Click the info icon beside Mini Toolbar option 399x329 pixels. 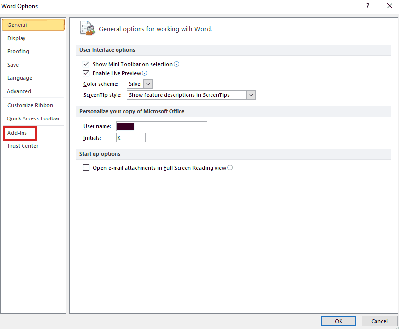pyautogui.click(x=177, y=64)
